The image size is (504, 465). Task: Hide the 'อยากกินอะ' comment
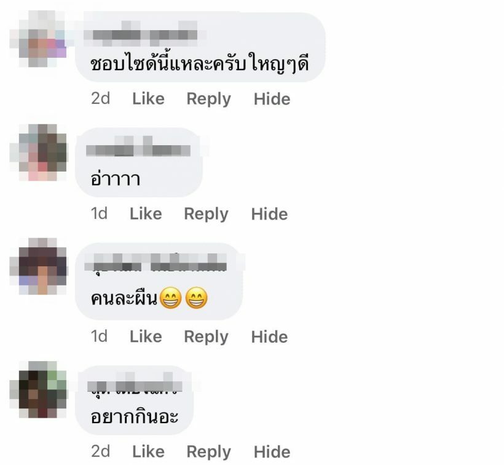tap(272, 452)
